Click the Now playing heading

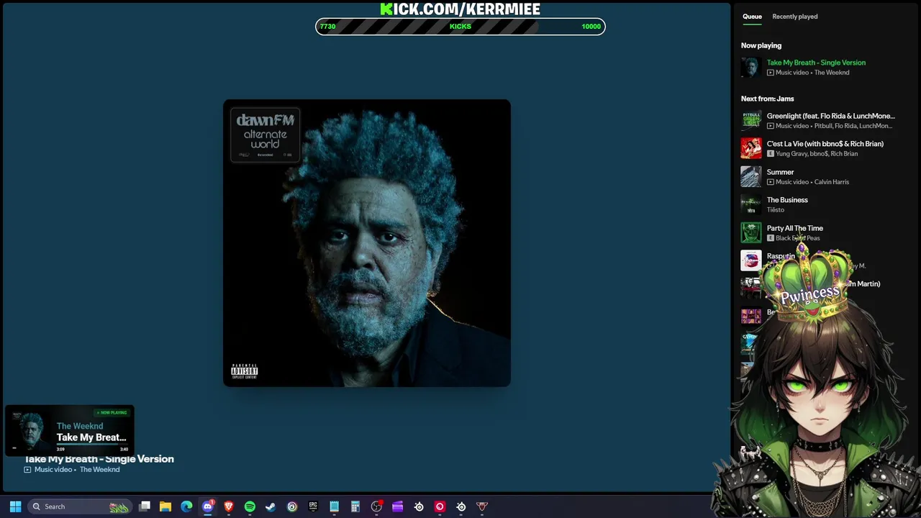pos(761,45)
